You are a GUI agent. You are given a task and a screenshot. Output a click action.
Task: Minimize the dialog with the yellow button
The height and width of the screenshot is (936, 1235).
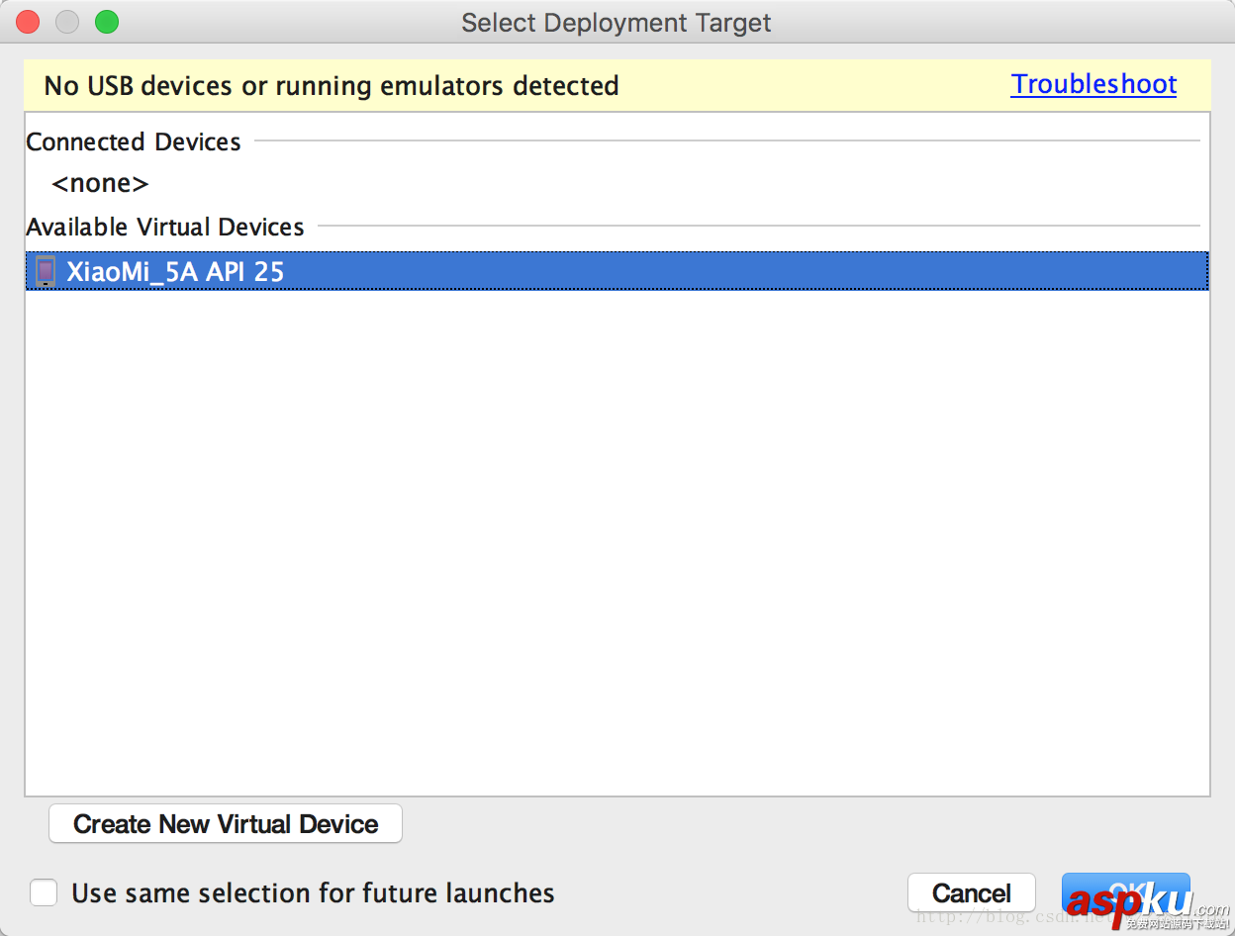[67, 22]
